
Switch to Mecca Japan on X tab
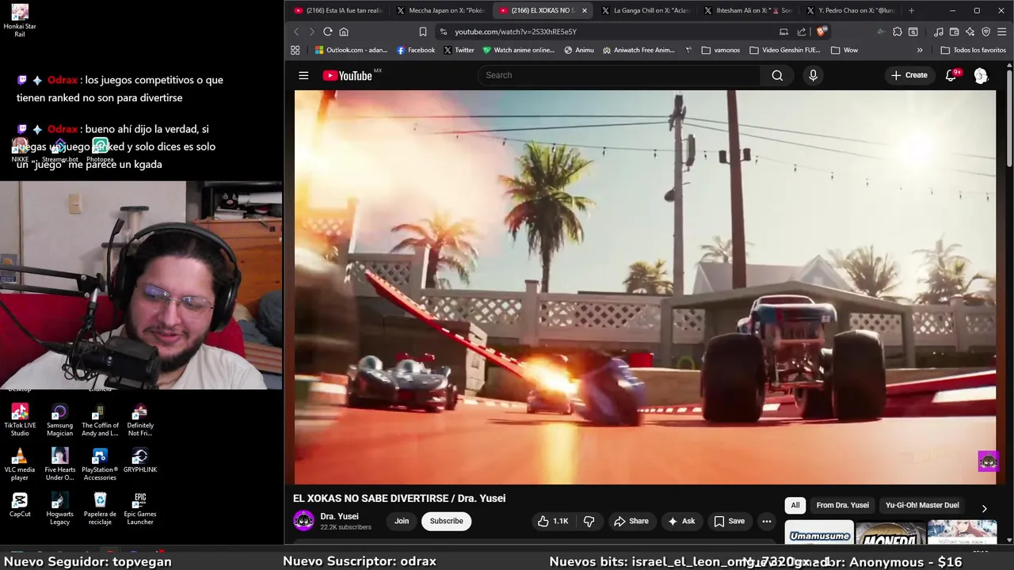coord(440,10)
